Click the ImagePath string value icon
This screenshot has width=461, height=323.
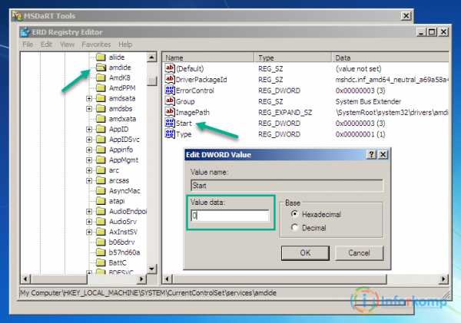170,112
